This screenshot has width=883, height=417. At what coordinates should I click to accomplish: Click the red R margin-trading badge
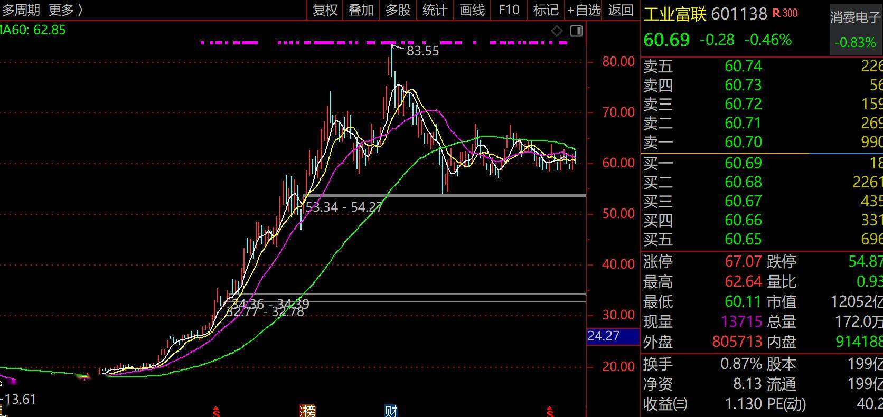[x=776, y=13]
